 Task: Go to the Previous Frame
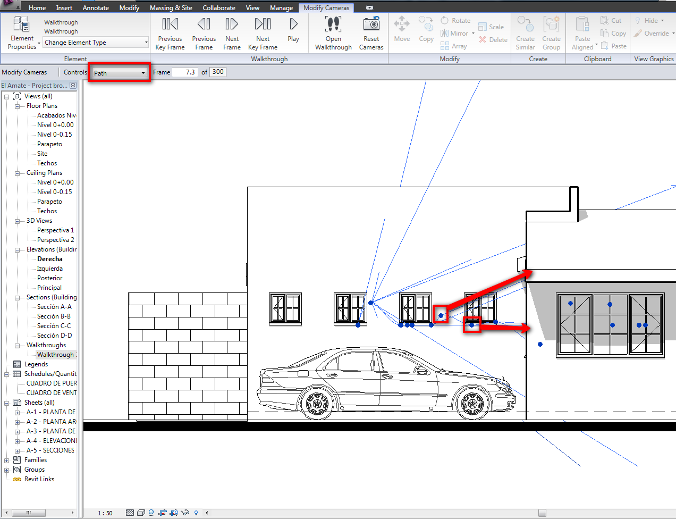204,24
